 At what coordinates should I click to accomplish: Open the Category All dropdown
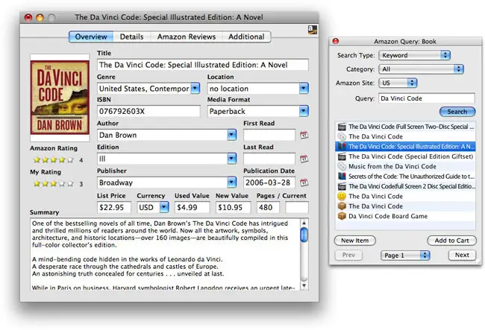[x=421, y=69]
